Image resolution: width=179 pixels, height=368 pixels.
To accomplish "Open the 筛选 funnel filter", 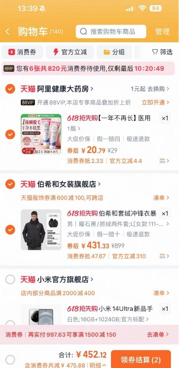I will (162, 52).
